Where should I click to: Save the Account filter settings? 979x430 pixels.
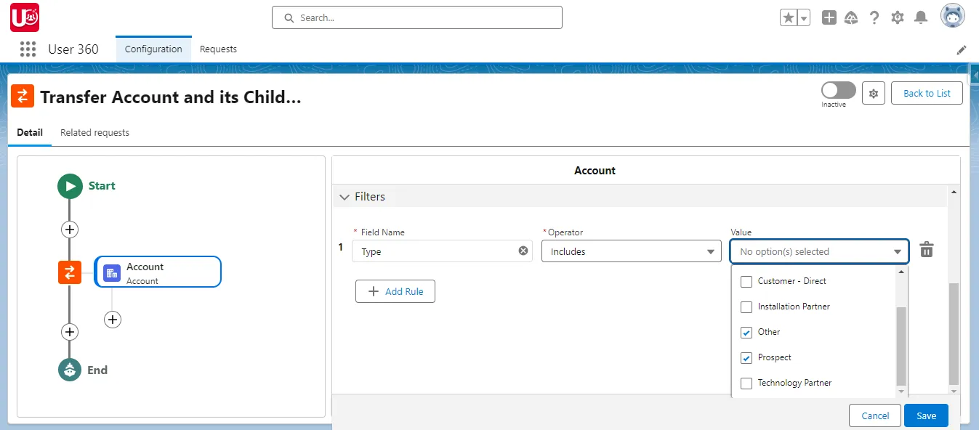[926, 415]
